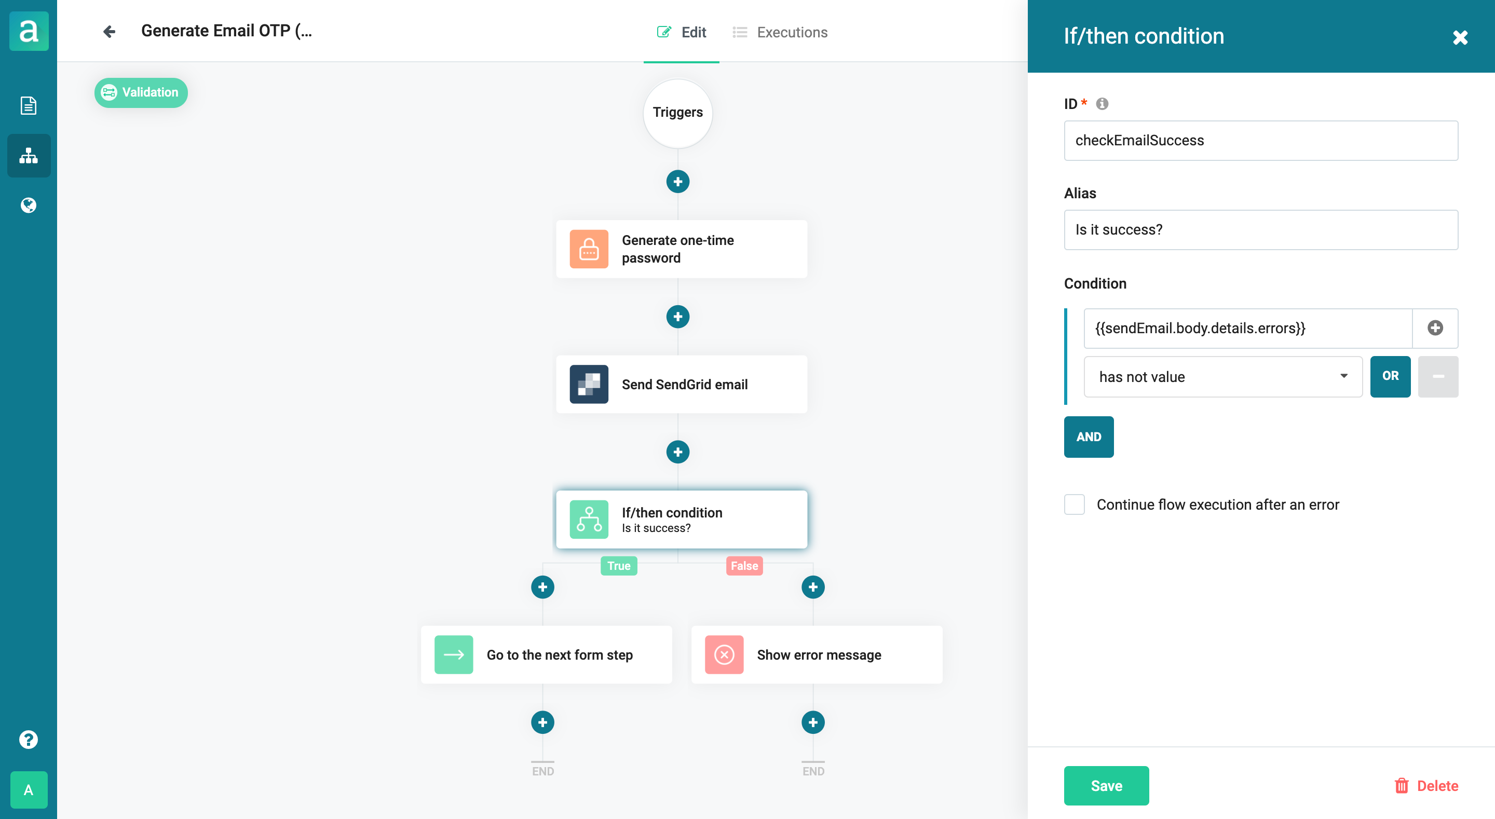Focus the condition expression input field
The width and height of the screenshot is (1495, 819).
1247,328
